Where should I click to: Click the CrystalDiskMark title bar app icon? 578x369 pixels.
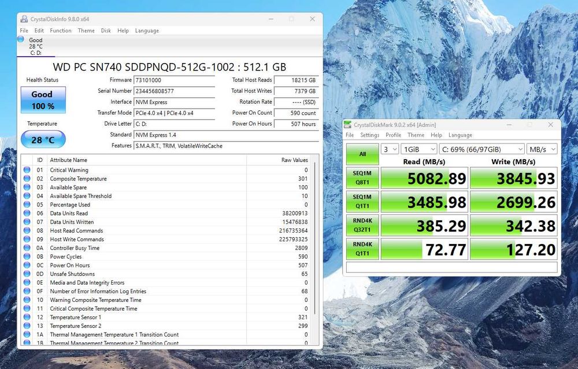pos(347,125)
